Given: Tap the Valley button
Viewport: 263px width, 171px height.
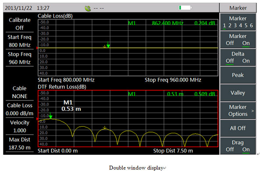Looking at the screenshot, I should pos(238,93).
